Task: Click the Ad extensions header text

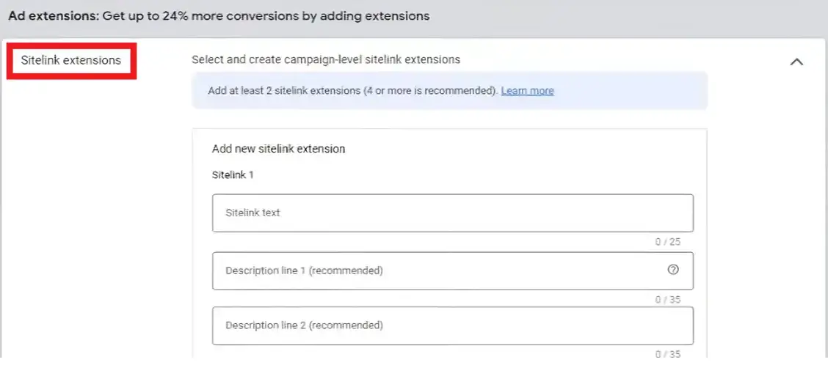Action: tap(219, 16)
